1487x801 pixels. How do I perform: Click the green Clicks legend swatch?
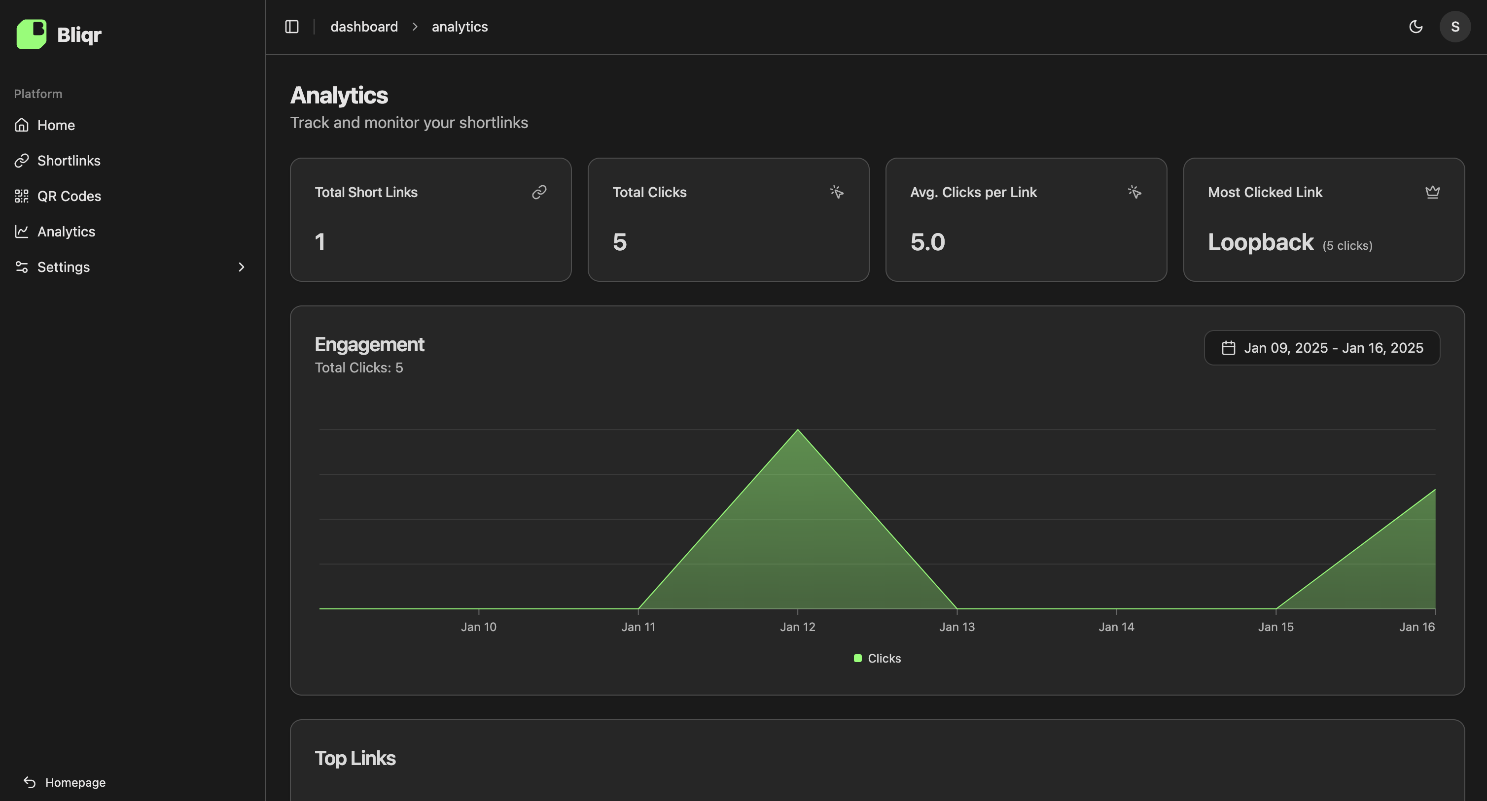pos(858,658)
